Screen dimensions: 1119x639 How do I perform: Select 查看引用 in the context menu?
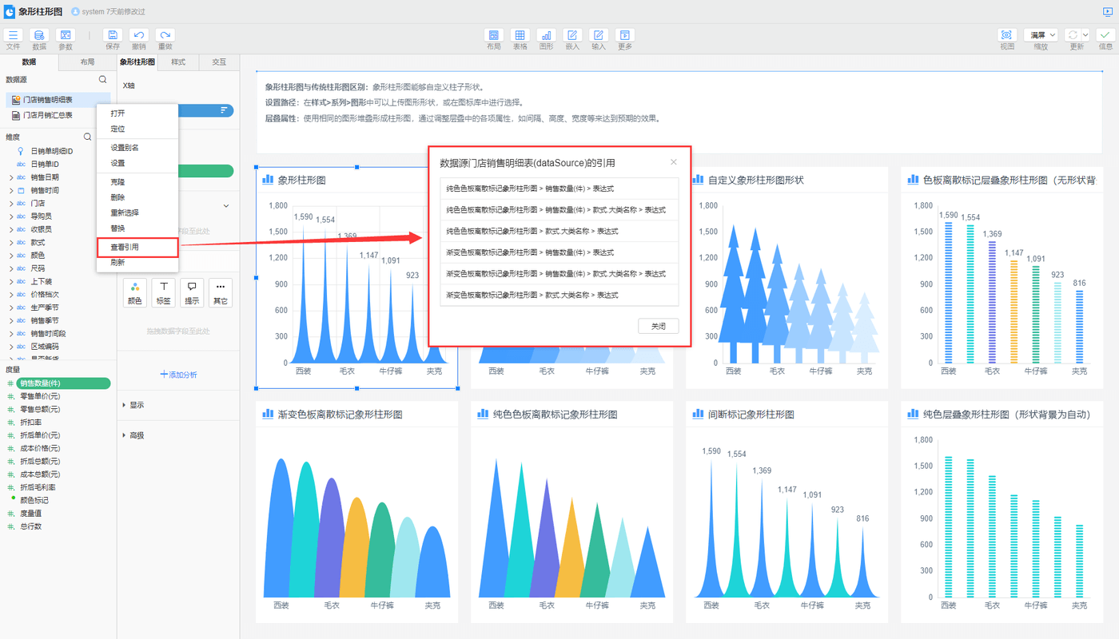point(125,247)
